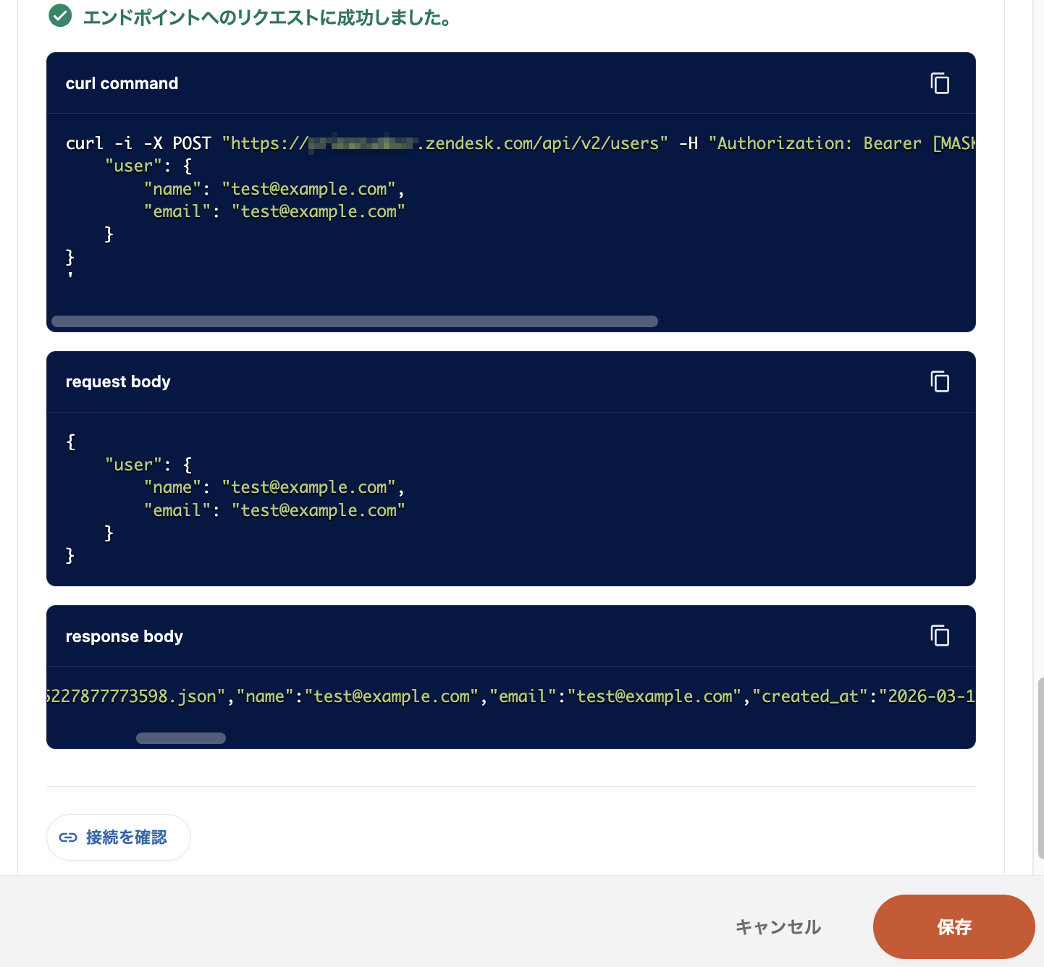Copy the response body contents
This screenshot has height=967, width=1044.
click(x=940, y=635)
